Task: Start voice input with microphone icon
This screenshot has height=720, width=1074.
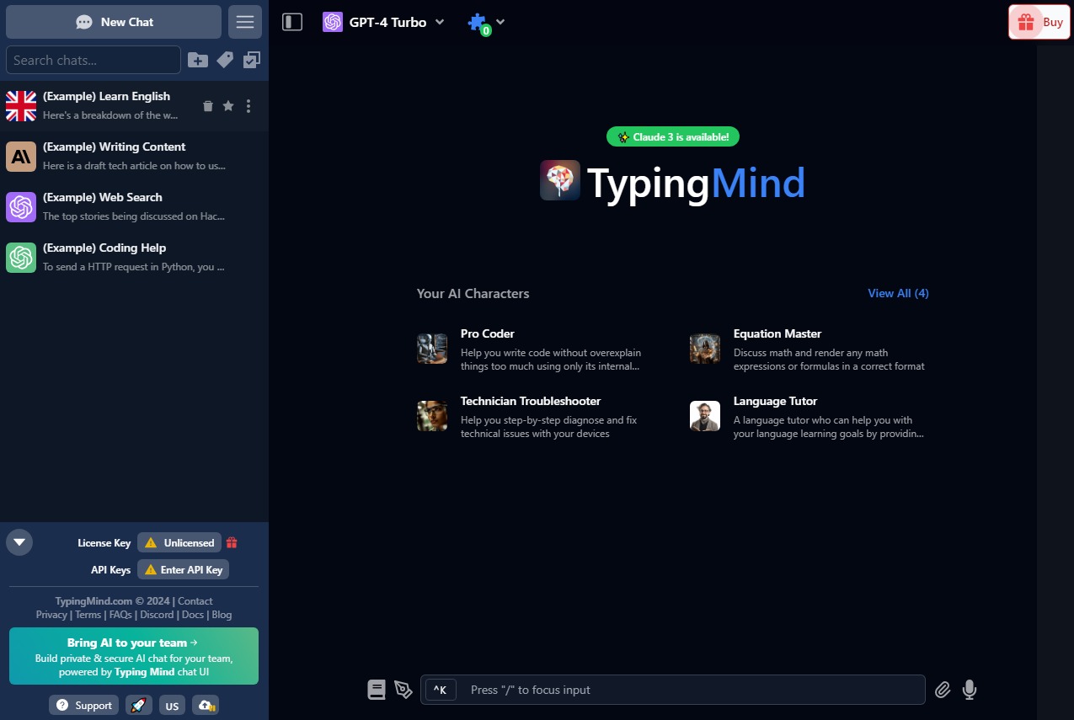Action: coord(970,690)
